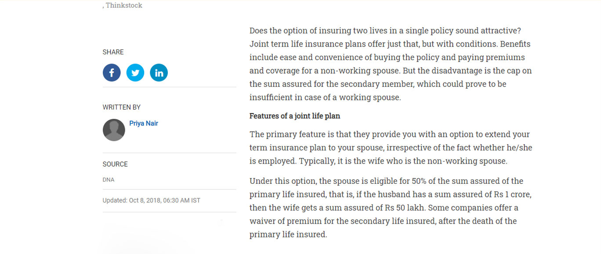Click the 'Features of a joint life plan' subheading
Screen dimensions: 601x254
(x=295, y=116)
